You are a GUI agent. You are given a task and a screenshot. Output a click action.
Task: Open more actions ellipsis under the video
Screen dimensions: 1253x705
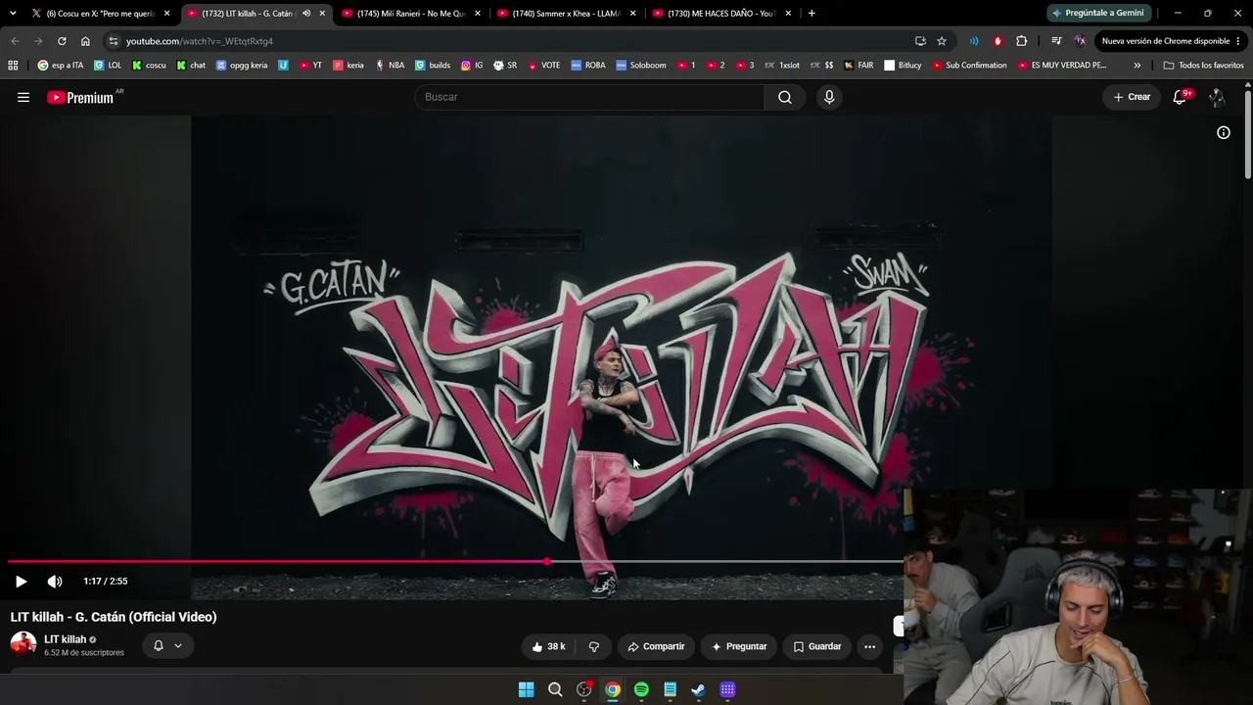pyautogui.click(x=870, y=646)
